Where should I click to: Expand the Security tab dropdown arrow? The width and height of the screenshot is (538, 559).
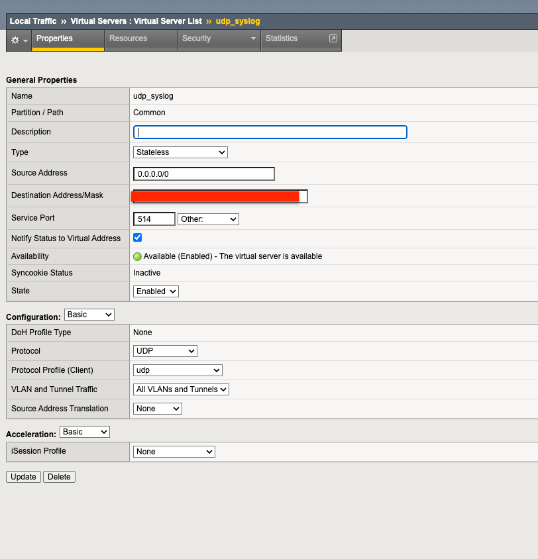253,39
